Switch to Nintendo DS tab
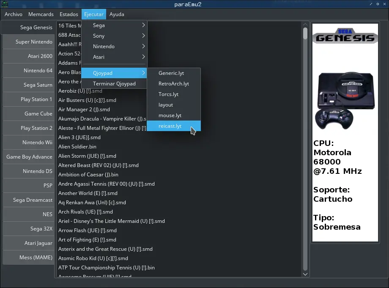Screen dimensions: 389x288 [x=29, y=171]
